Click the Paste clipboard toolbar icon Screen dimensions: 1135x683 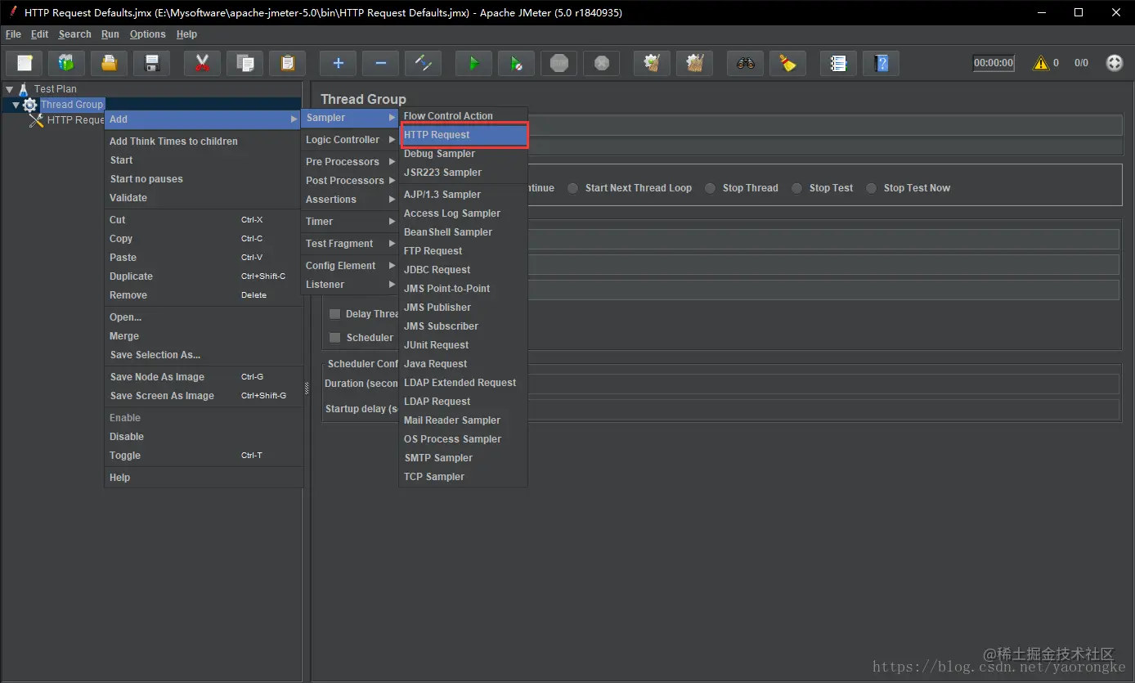pyautogui.click(x=287, y=63)
